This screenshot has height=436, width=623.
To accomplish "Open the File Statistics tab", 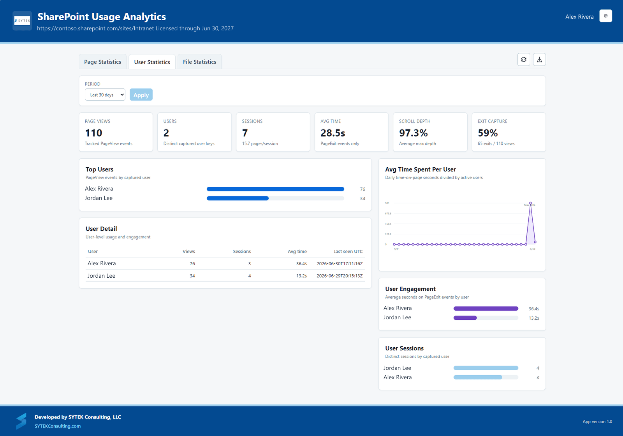I will pyautogui.click(x=200, y=62).
